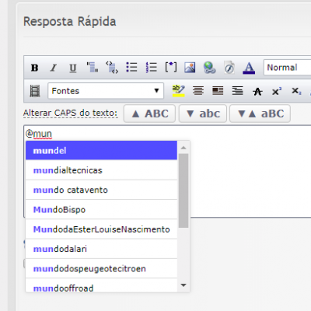Open the text color picker
Image resolution: width=311 pixels, height=311 pixels.
point(249,68)
